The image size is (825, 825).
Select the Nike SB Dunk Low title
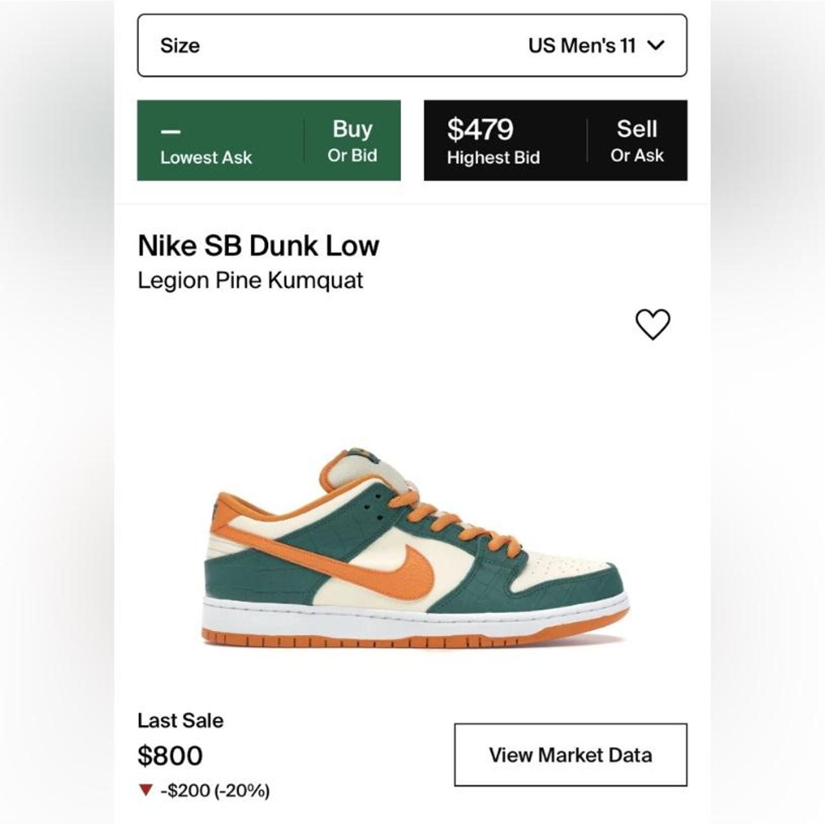[259, 244]
